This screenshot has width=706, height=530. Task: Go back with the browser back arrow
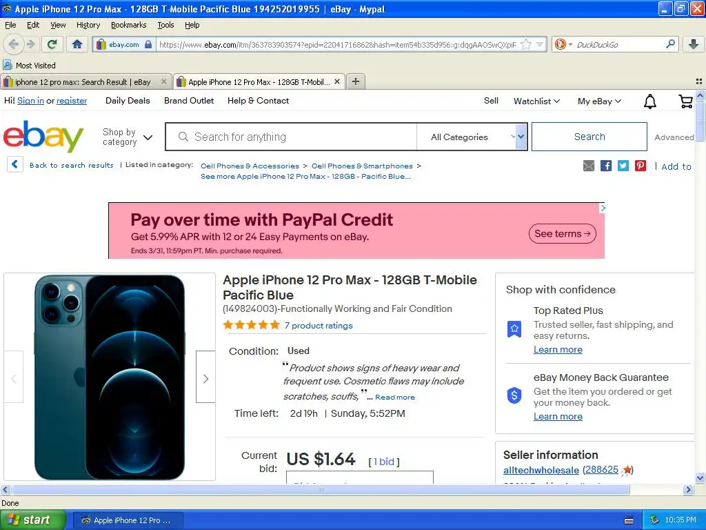click(14, 44)
